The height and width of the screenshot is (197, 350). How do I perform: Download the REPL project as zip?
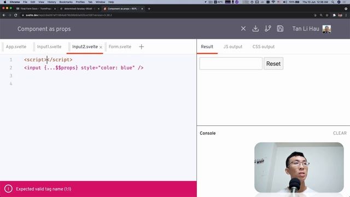(x=255, y=28)
